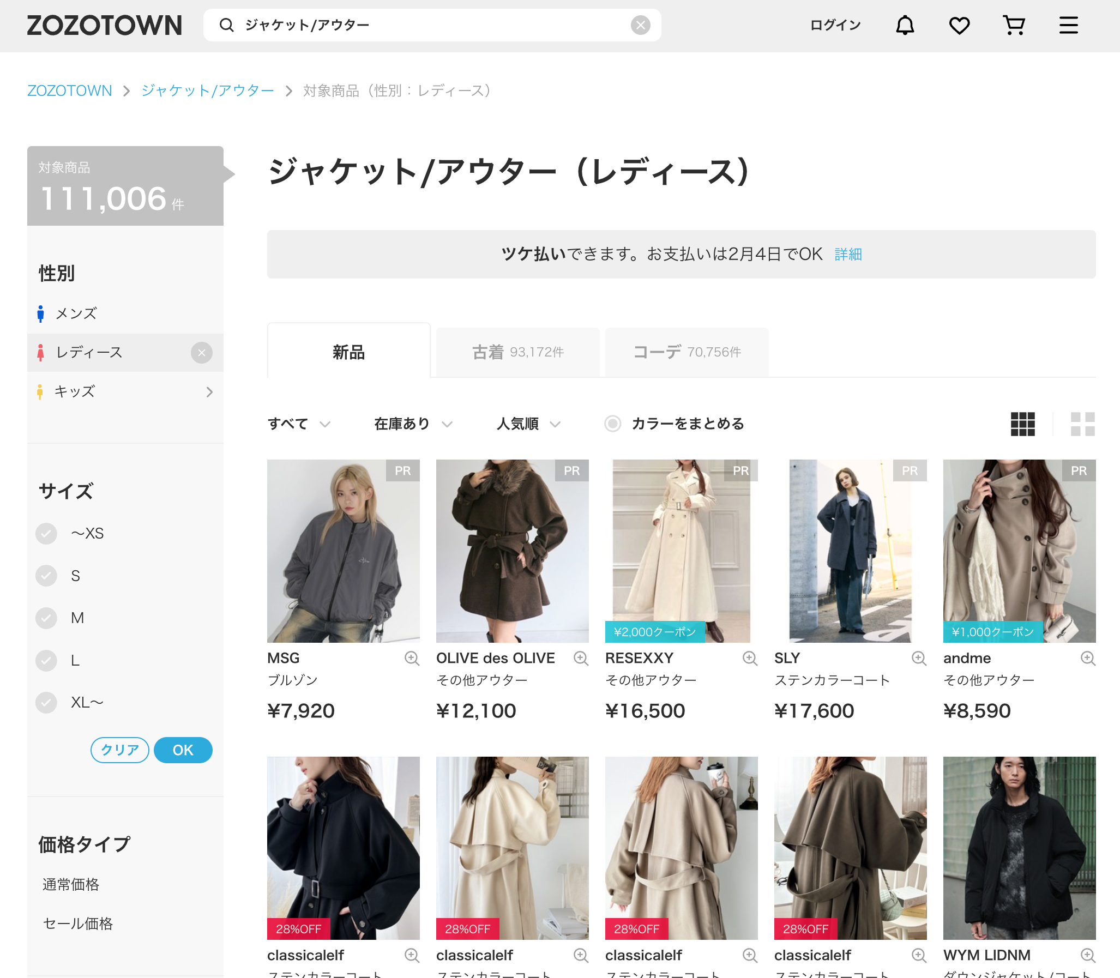
Task: Open the 人気順 sort dropdown
Action: coord(528,424)
